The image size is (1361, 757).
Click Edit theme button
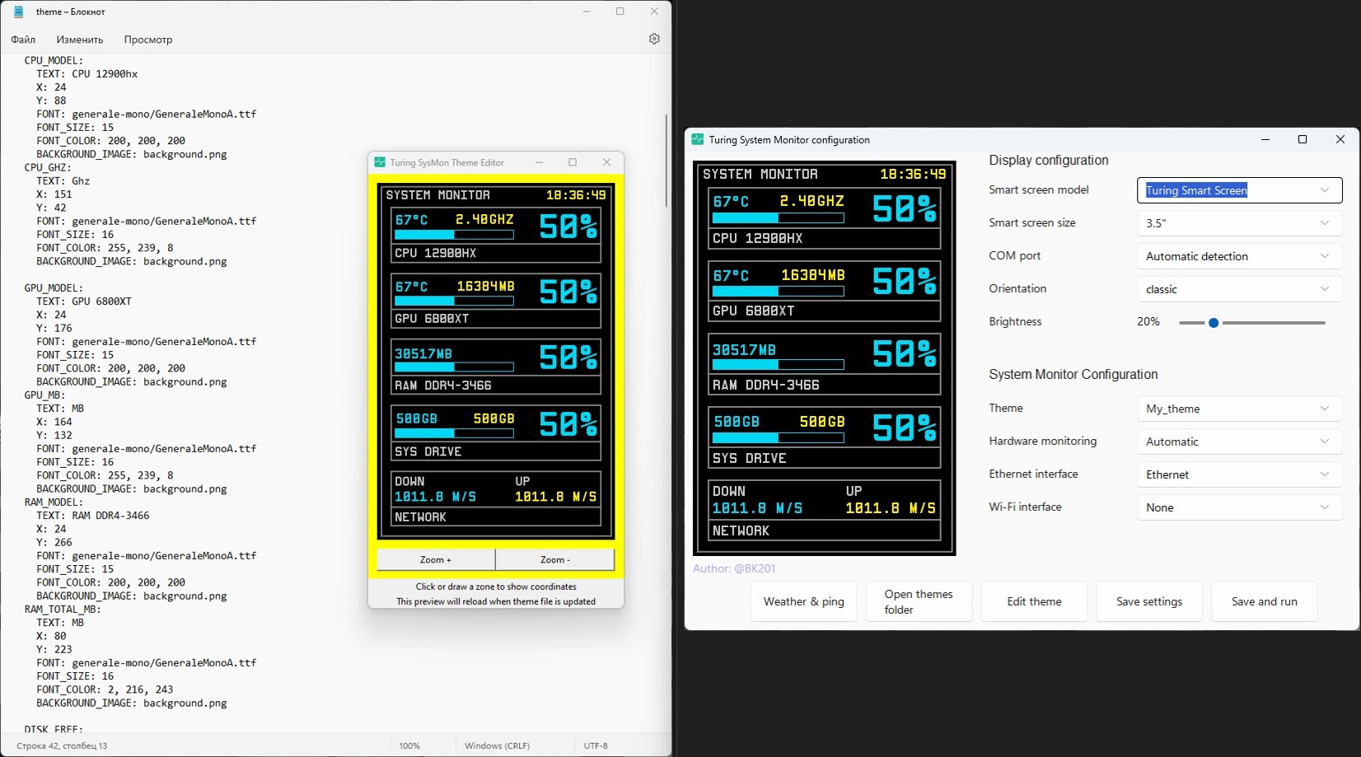1034,601
